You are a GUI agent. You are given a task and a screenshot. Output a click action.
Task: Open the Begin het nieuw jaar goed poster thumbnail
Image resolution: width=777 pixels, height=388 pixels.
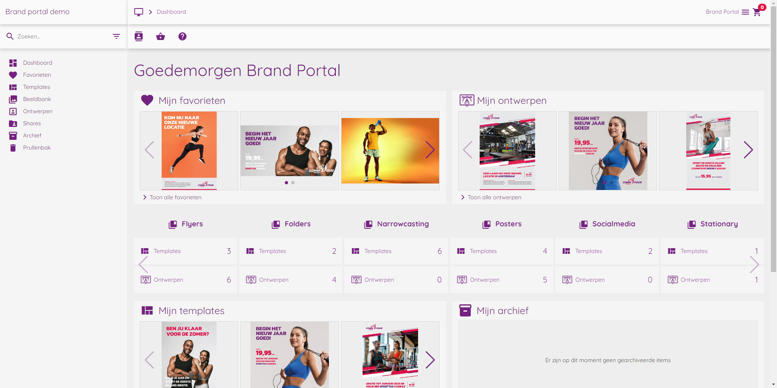tap(289, 150)
